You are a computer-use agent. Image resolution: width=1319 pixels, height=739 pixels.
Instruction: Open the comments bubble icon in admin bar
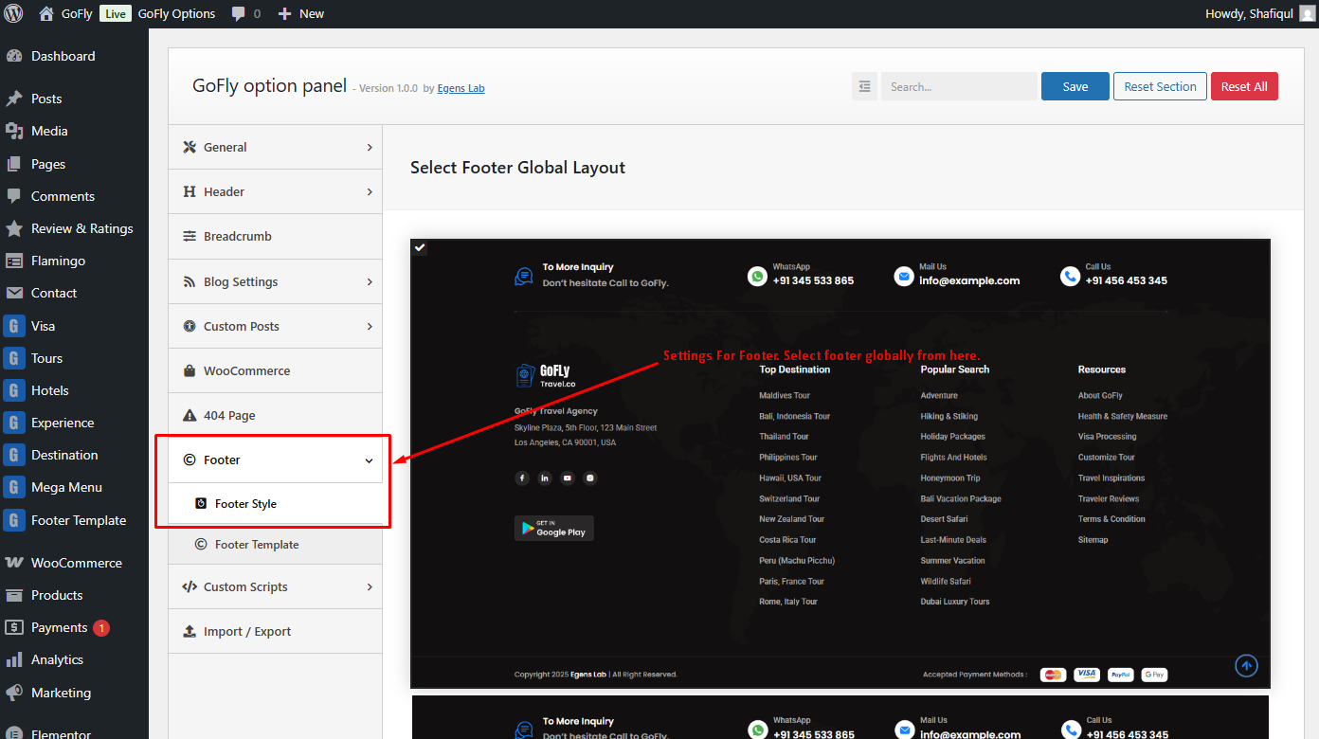[238, 14]
